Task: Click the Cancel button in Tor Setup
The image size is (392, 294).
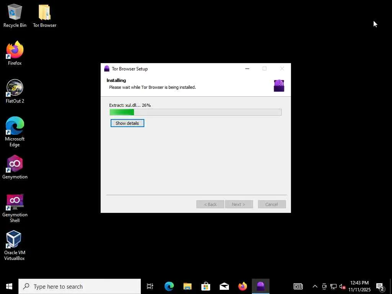Action: coord(272,204)
